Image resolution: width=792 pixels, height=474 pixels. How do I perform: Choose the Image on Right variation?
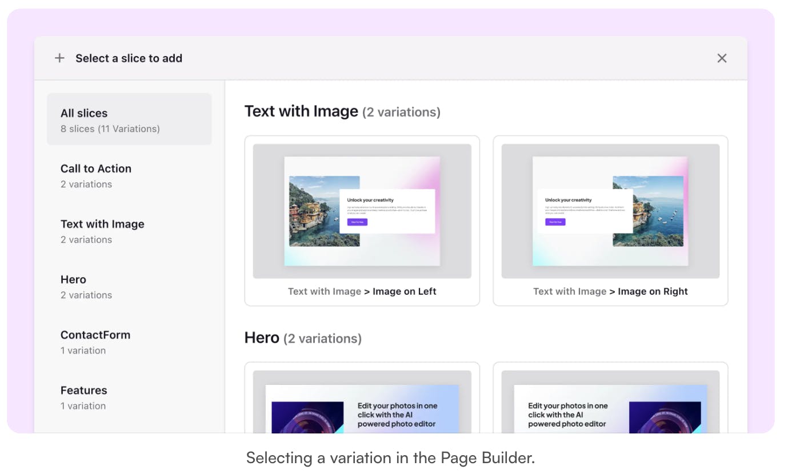(x=610, y=211)
